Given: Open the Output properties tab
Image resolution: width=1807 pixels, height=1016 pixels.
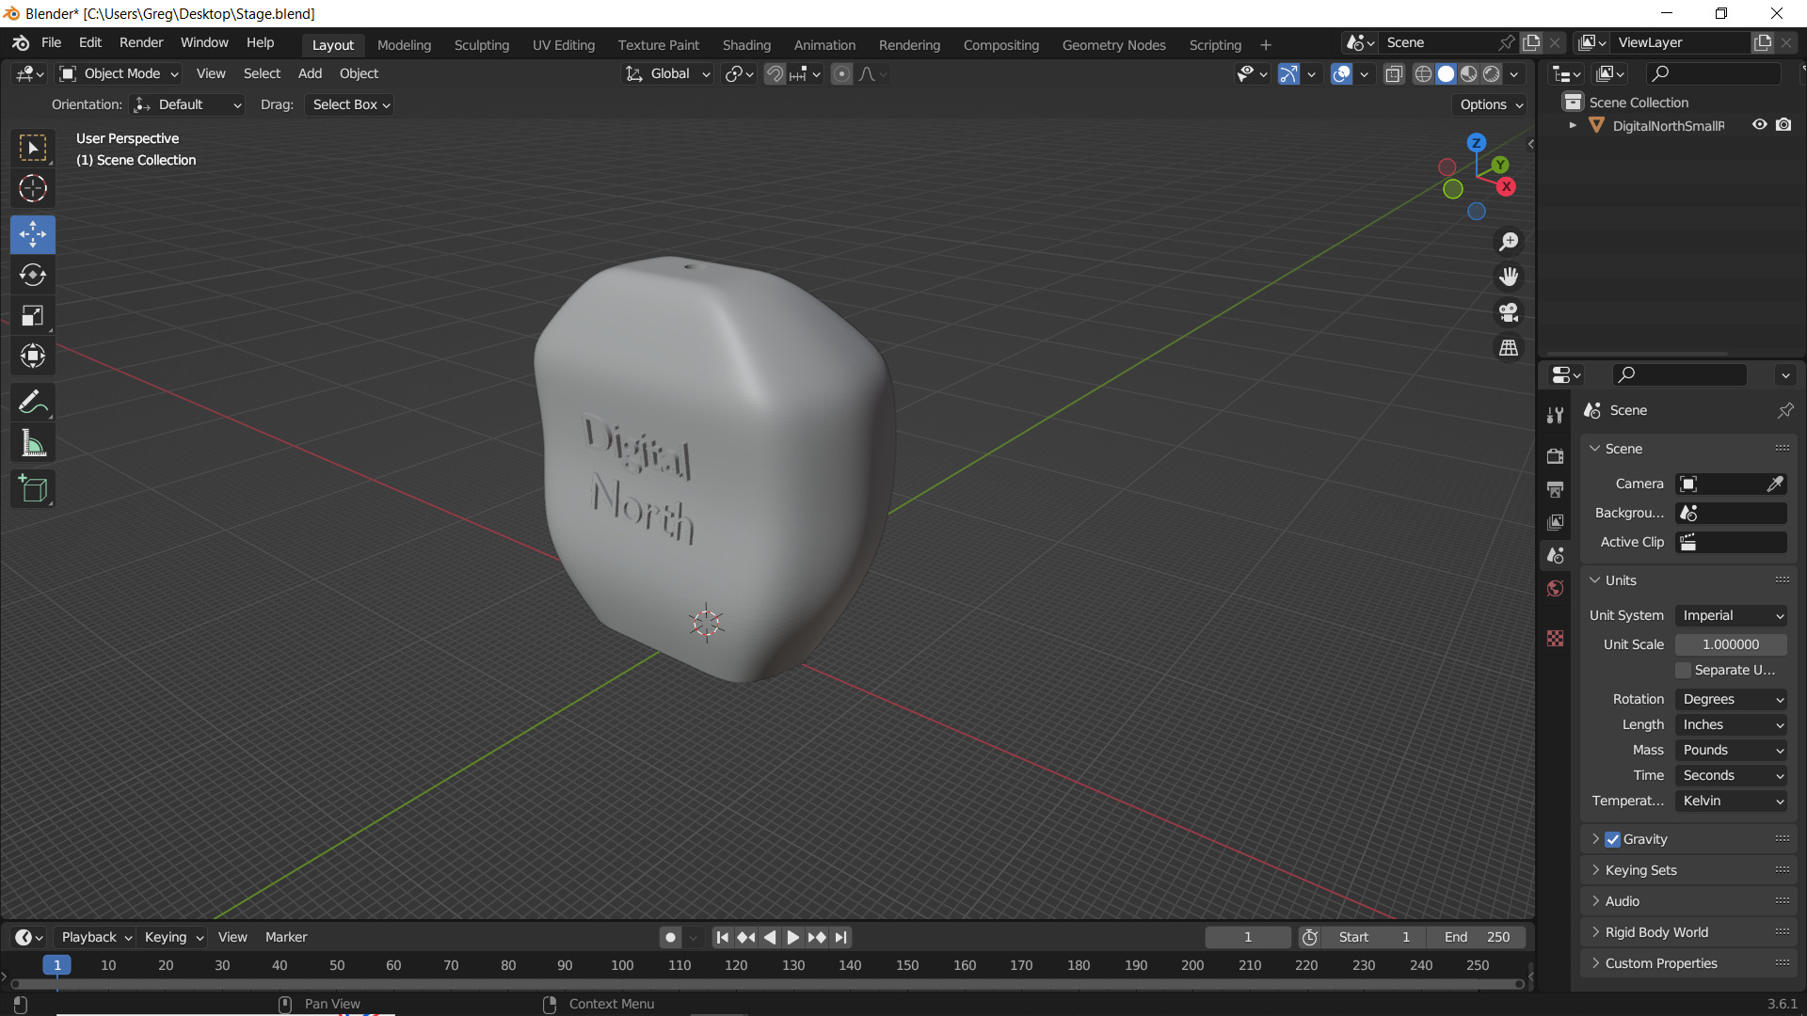Looking at the screenshot, I should click(1555, 489).
